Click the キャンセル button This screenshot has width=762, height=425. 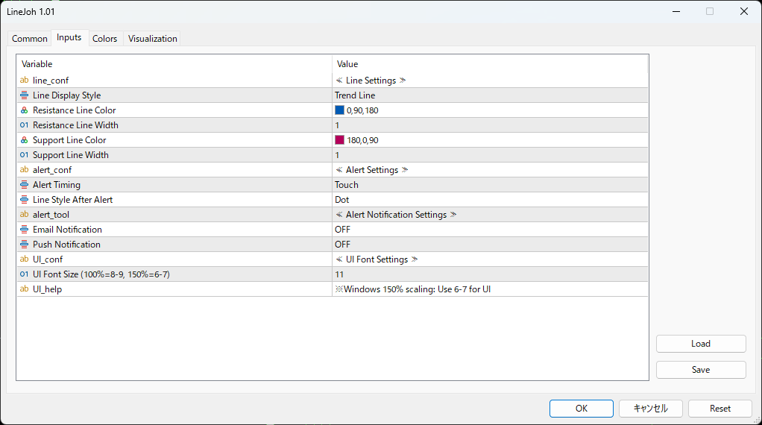(x=651, y=409)
